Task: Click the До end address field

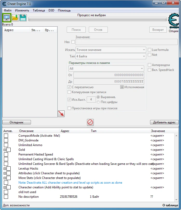Action: tap(109, 81)
